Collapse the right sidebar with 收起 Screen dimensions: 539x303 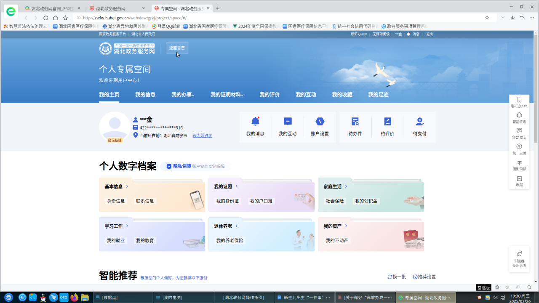(519, 179)
